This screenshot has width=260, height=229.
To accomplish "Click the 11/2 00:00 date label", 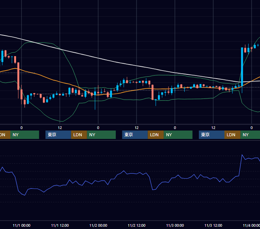I will click(x=98, y=225).
